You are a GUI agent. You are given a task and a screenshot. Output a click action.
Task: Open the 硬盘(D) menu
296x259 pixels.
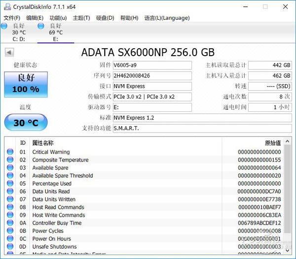pyautogui.click(x=105, y=18)
